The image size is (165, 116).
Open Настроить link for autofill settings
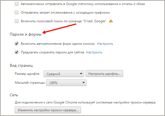[105, 44]
